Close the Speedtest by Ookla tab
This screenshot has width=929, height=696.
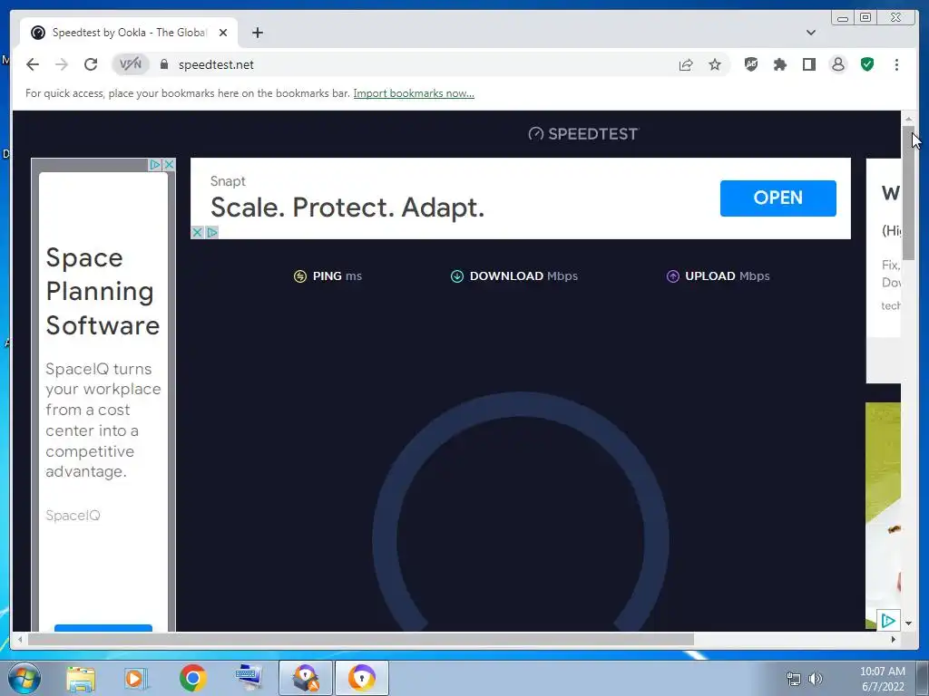(223, 33)
